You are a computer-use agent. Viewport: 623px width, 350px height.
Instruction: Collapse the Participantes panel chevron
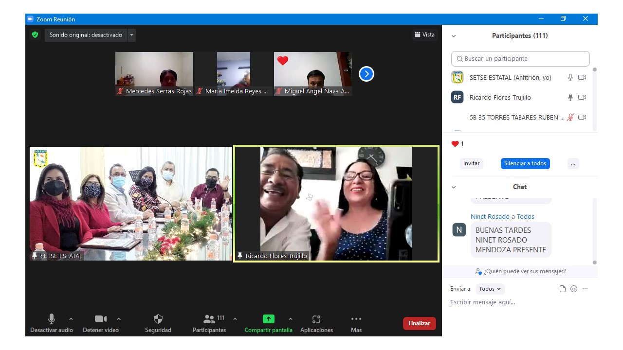tap(454, 36)
